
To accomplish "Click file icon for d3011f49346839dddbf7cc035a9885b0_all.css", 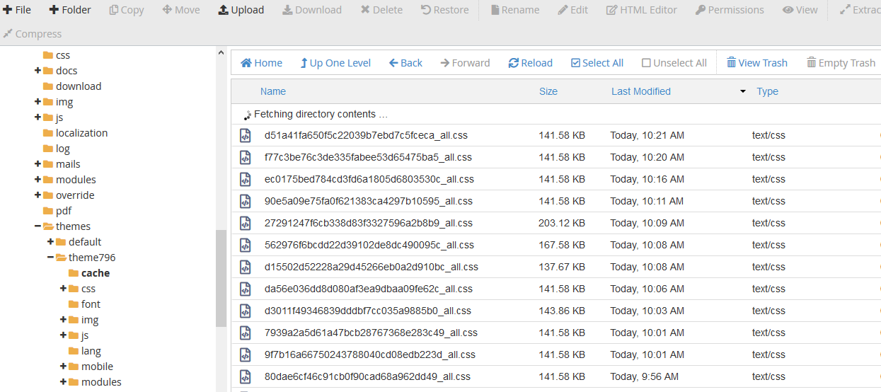I will pyautogui.click(x=245, y=311).
